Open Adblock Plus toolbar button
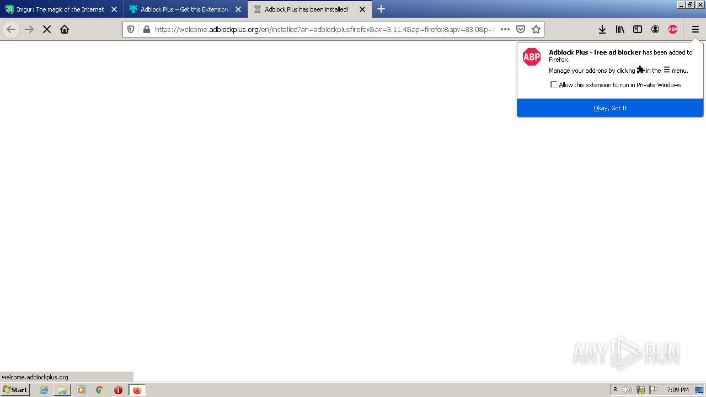The width and height of the screenshot is (706, 397). [673, 29]
